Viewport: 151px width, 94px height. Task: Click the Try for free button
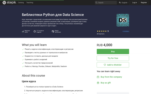point(113,58)
